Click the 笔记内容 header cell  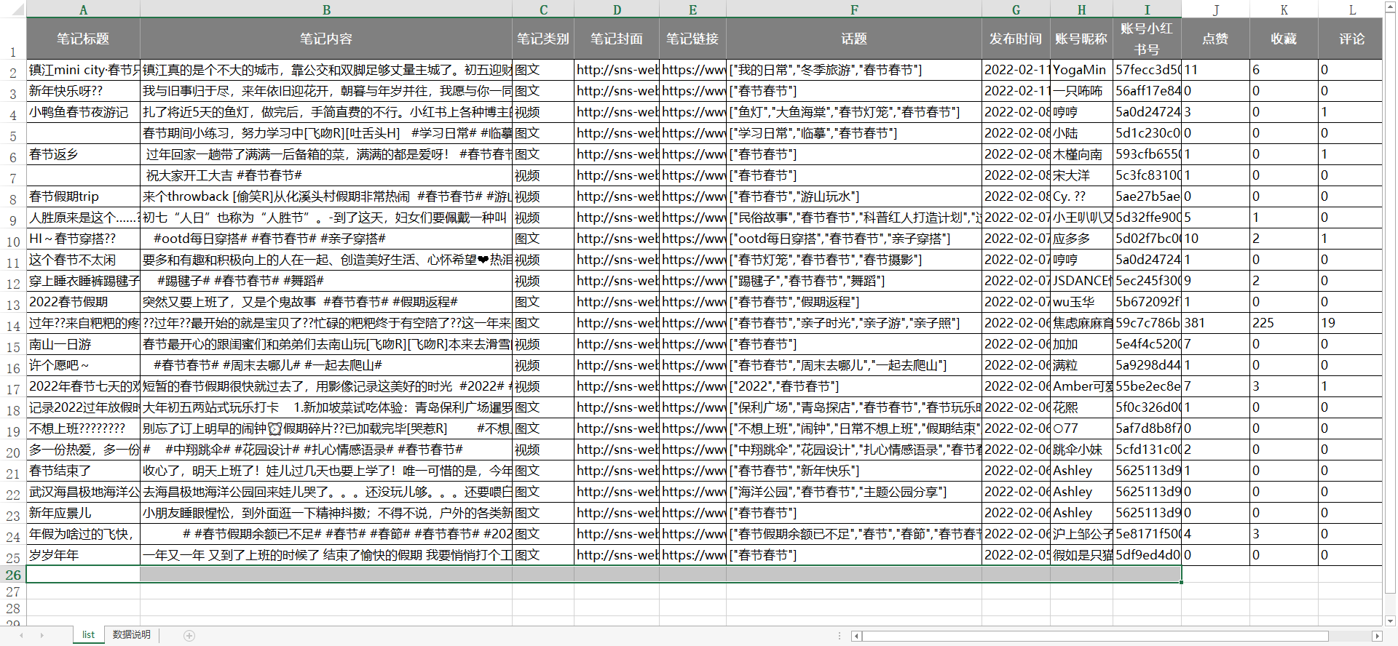[x=326, y=39]
